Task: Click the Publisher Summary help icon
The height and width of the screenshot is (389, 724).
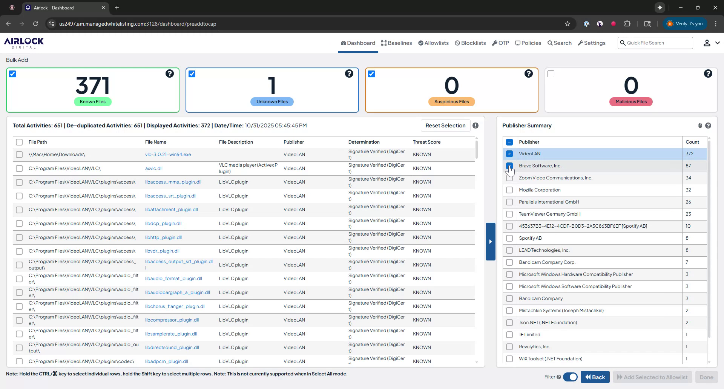Action: coord(708,126)
